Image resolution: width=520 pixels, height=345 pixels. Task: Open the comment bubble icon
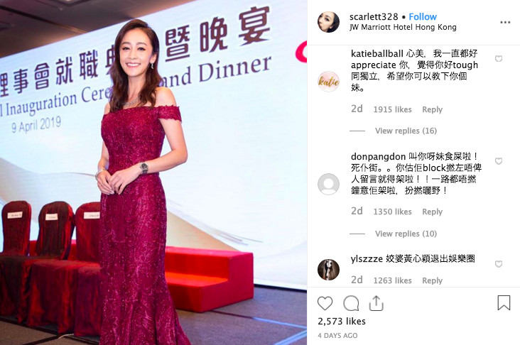click(x=351, y=304)
